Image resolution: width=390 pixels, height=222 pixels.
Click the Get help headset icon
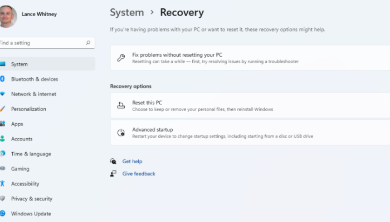pyautogui.click(x=113, y=162)
